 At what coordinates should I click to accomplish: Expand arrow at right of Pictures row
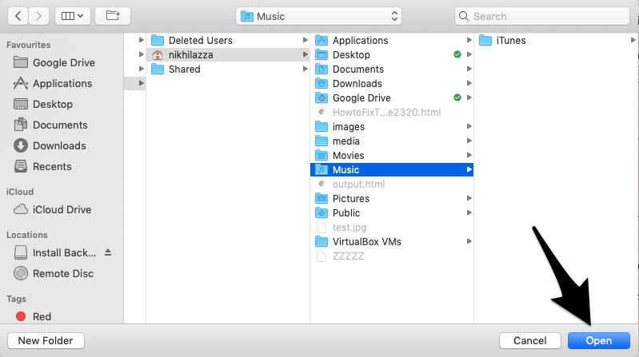(x=469, y=198)
